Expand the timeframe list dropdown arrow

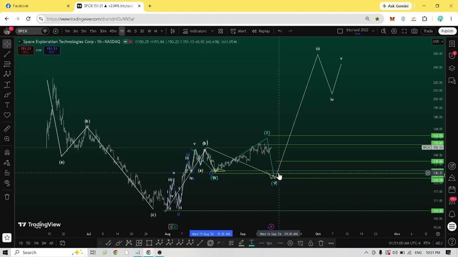coord(162,31)
